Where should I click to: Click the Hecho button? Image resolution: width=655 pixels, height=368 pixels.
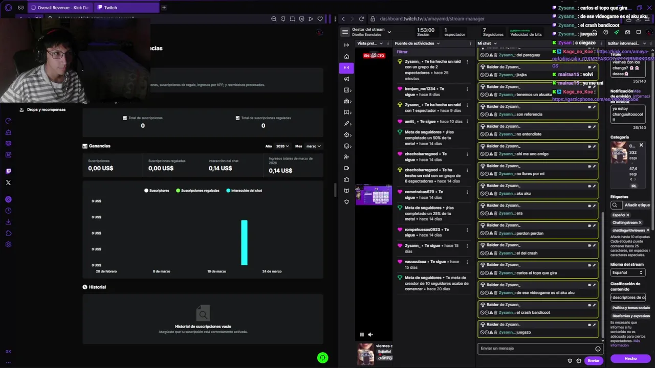[x=630, y=359]
